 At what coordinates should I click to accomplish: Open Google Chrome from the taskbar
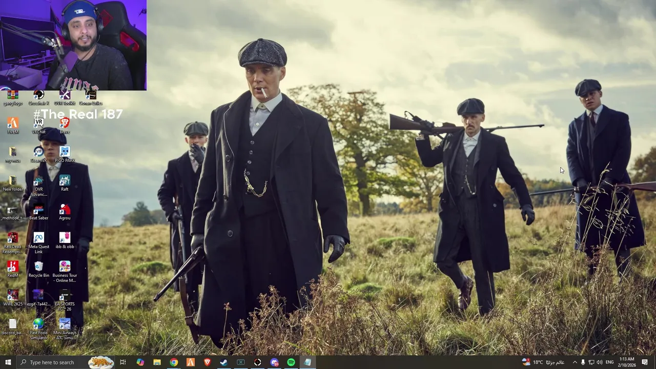174,362
